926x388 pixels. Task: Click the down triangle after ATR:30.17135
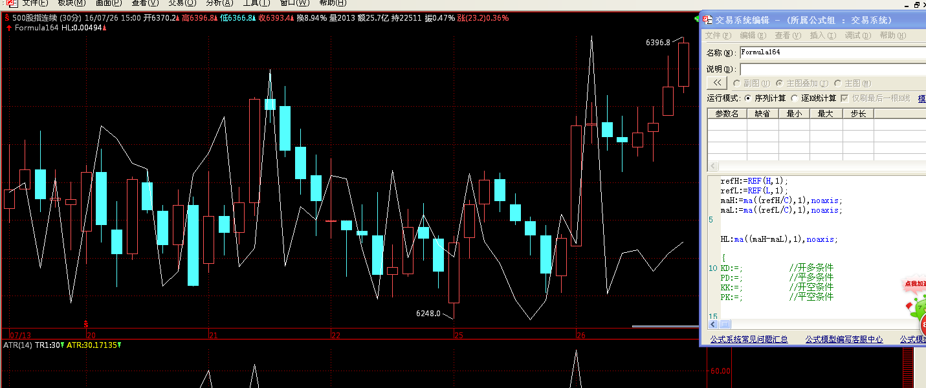point(120,345)
